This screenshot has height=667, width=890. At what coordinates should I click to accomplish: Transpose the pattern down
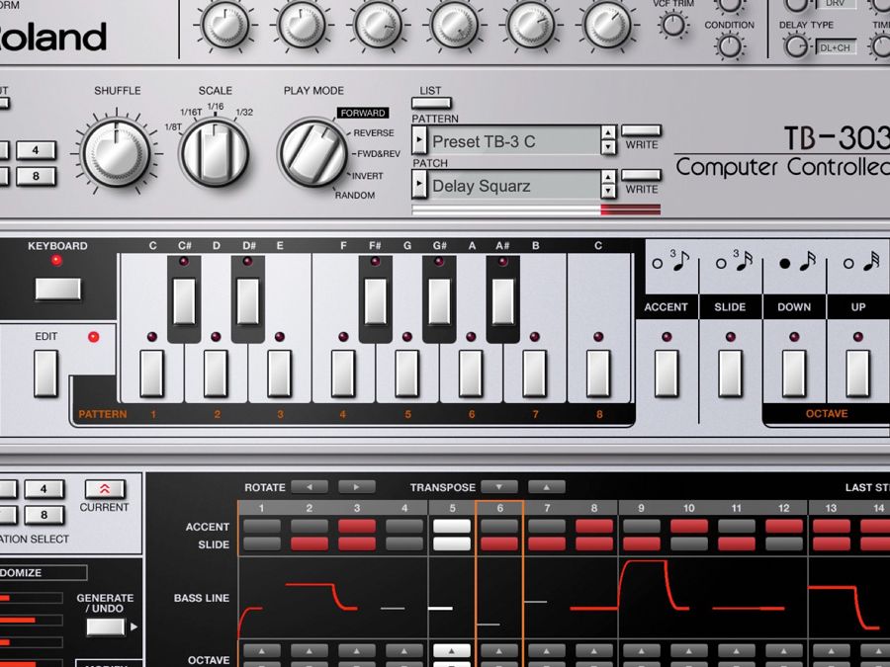pos(499,487)
